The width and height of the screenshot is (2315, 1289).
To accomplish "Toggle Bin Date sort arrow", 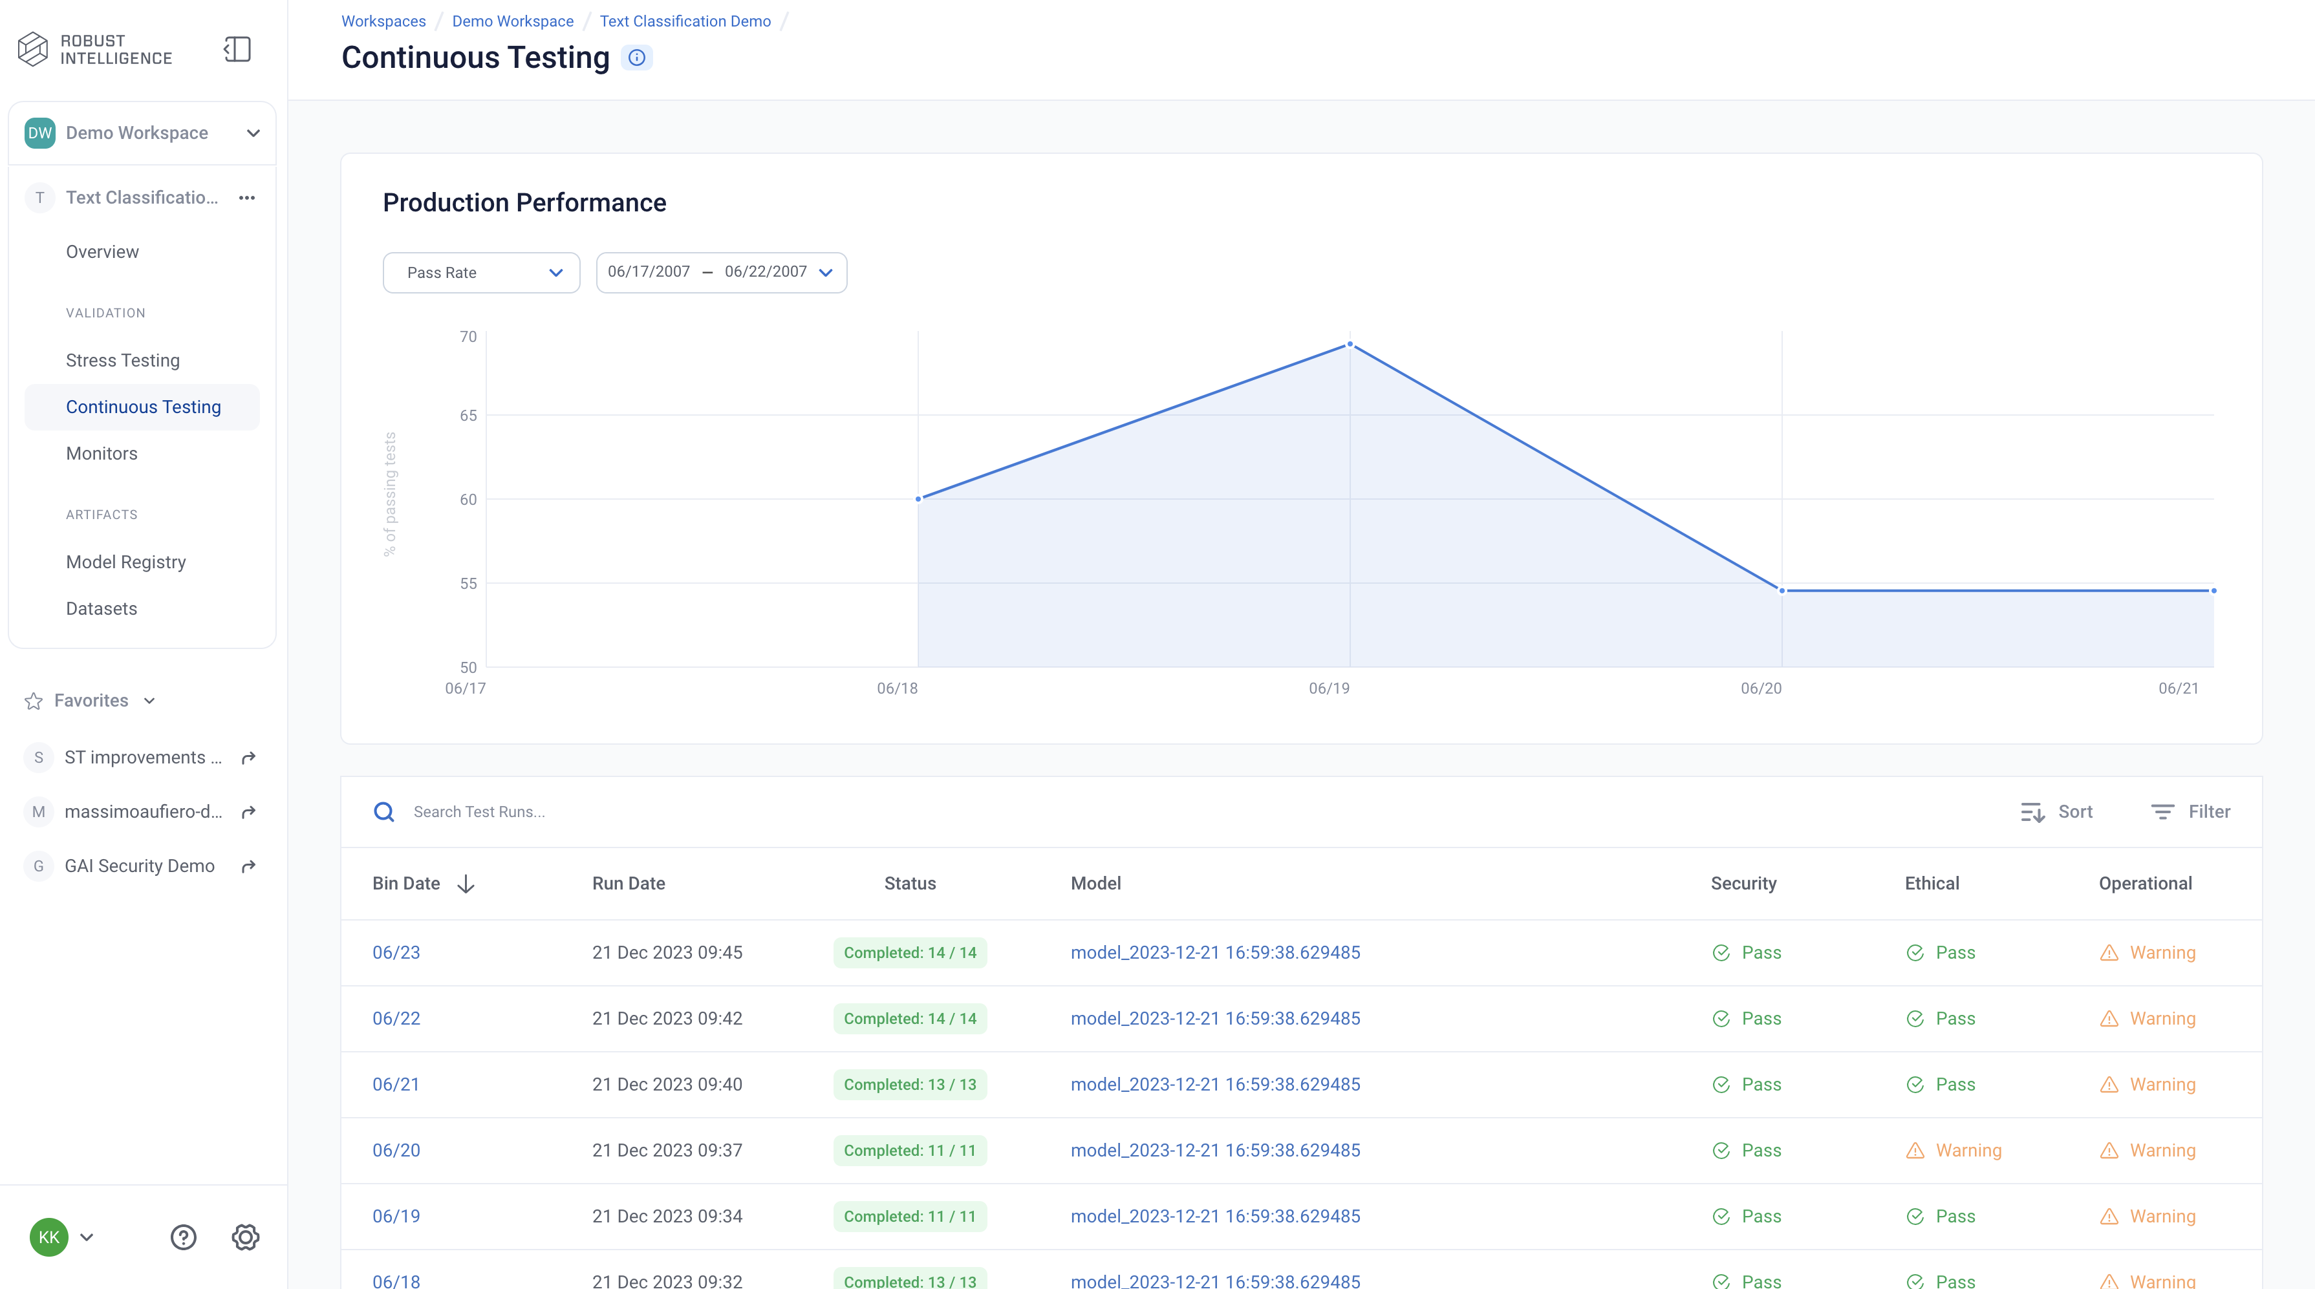I will pos(466,884).
